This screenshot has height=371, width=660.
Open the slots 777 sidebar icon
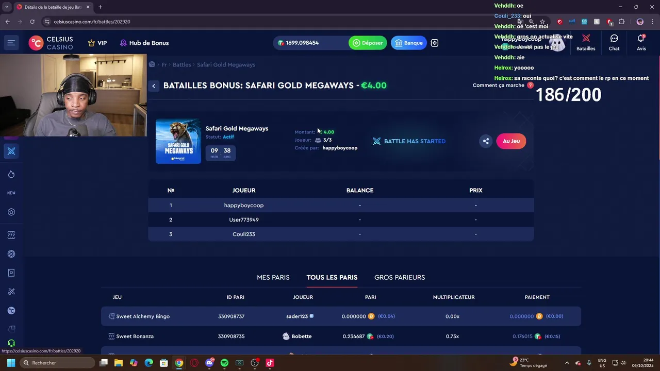(x=11, y=235)
